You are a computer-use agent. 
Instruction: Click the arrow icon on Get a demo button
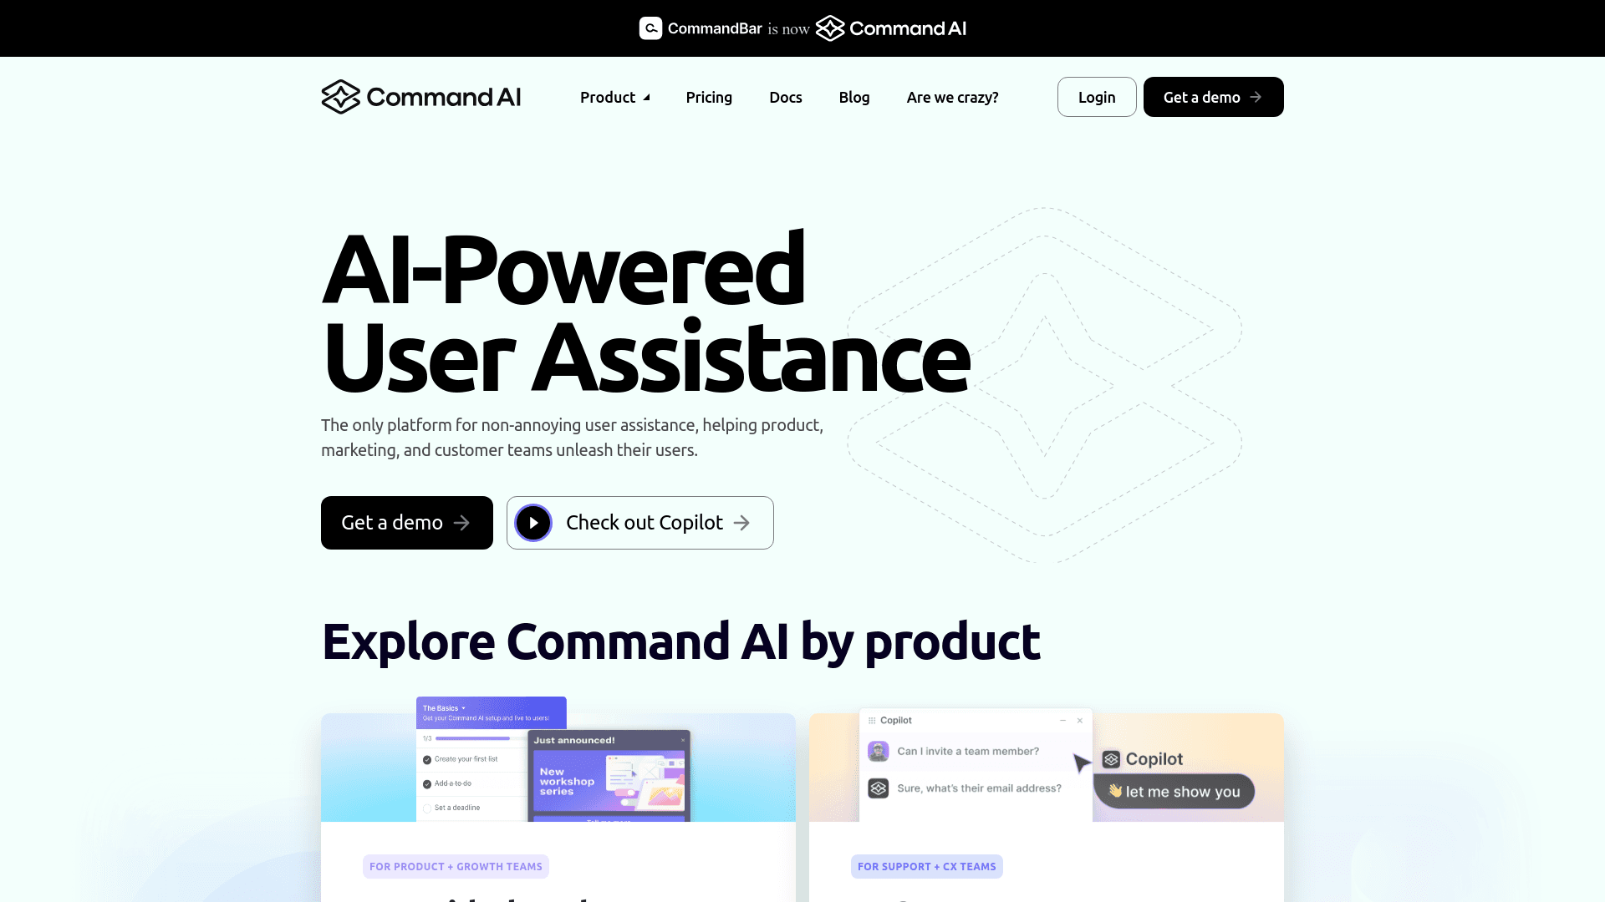[463, 522]
